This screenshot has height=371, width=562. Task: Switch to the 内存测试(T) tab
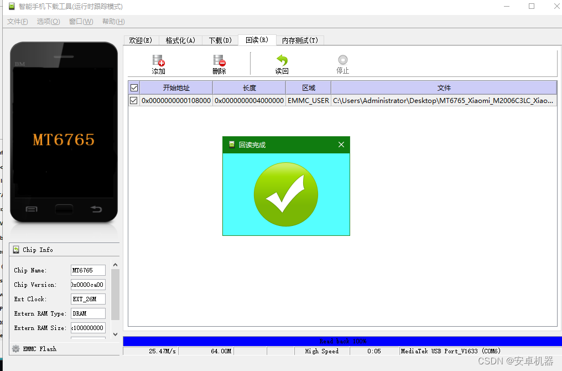300,40
